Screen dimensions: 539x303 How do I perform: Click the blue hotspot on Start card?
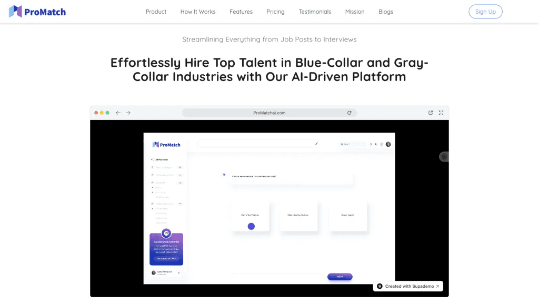[251, 226]
